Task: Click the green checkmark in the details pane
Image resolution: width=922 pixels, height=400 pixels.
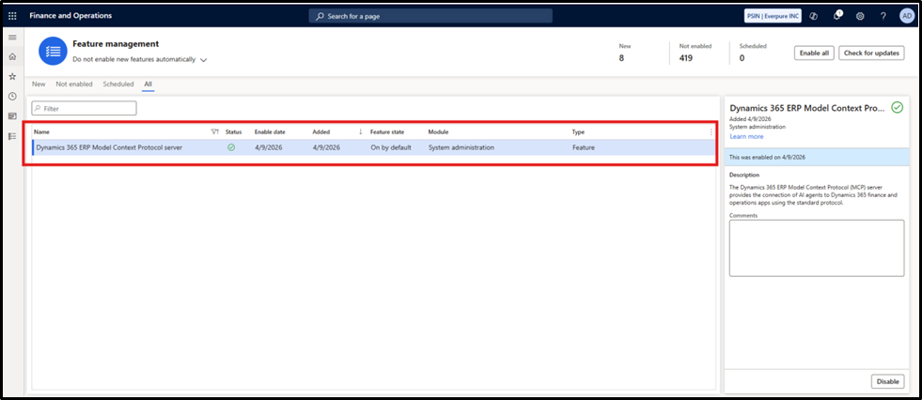Action: coord(898,107)
